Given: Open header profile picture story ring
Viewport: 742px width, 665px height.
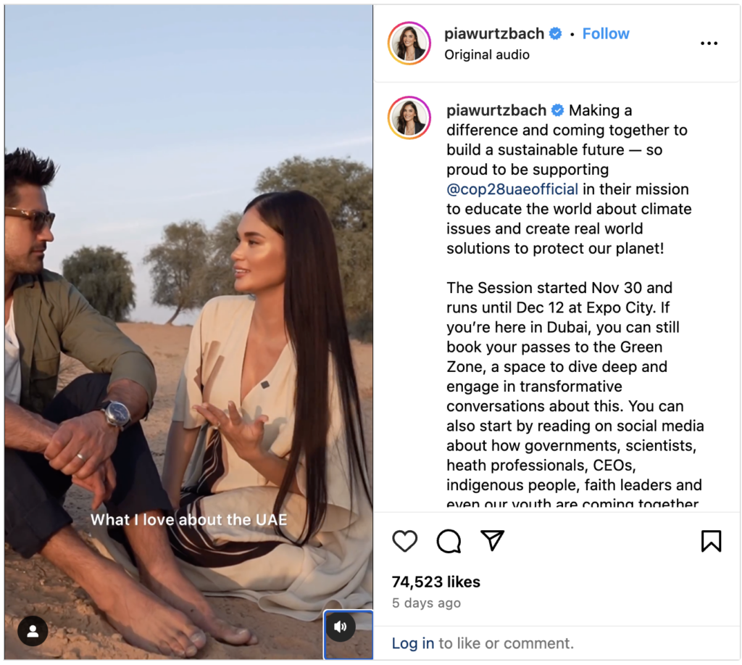Looking at the screenshot, I should (x=409, y=43).
